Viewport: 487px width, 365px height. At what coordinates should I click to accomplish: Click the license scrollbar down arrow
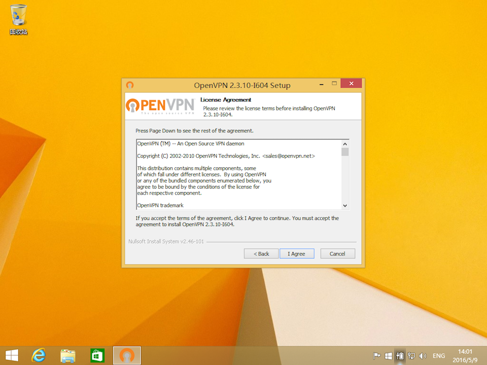click(345, 205)
